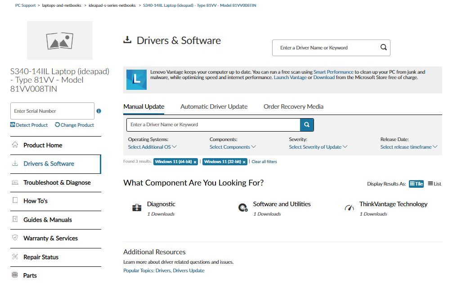Click ideapad-s-series-netbooks in the breadcrumb

[x=112, y=5]
